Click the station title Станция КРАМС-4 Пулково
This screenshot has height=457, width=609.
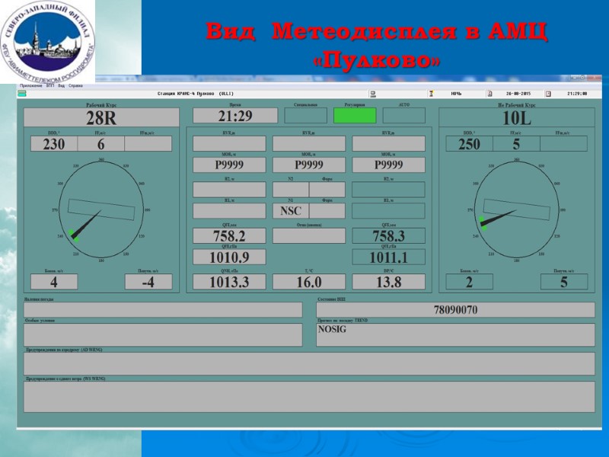pos(196,94)
